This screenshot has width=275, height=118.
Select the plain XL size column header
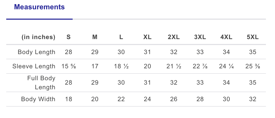(x=147, y=37)
